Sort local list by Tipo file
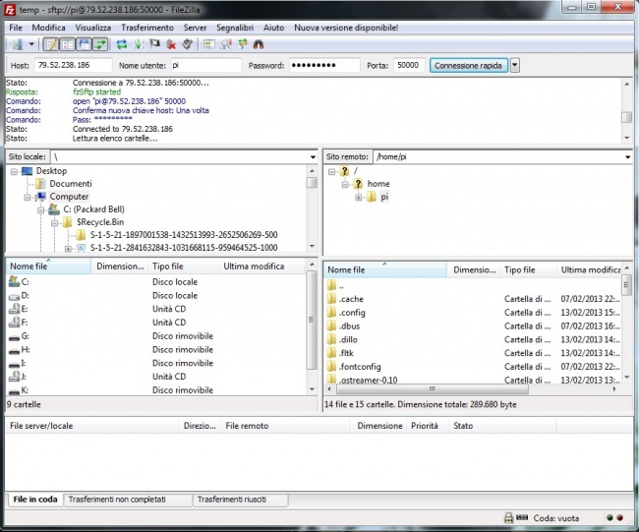Image resolution: width=639 pixels, height=532 pixels. coord(184,266)
